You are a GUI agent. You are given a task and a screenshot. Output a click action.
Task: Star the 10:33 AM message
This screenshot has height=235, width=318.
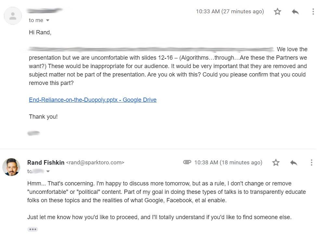tap(277, 12)
